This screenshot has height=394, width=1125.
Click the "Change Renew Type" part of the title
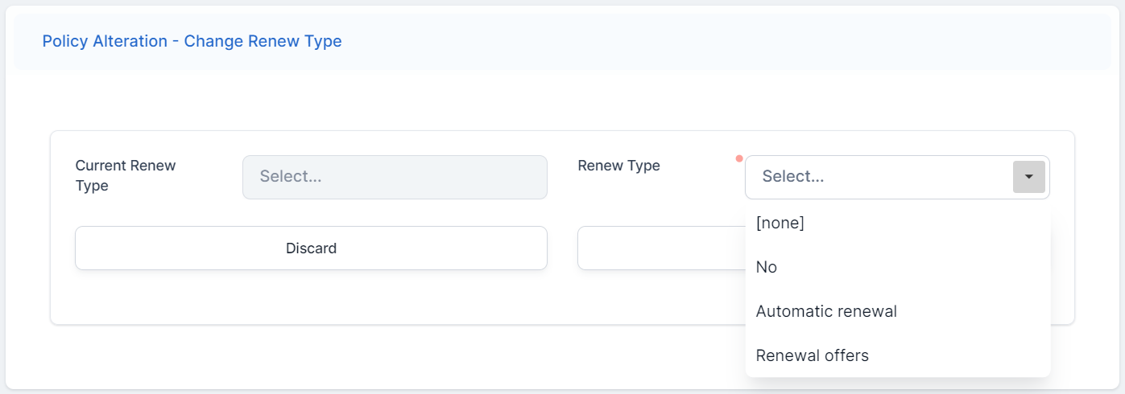click(x=263, y=41)
